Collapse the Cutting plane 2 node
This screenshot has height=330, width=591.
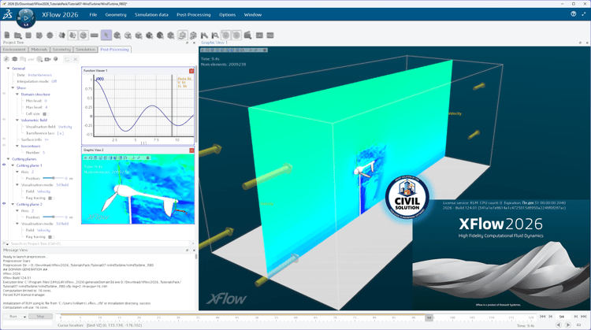(x=13, y=204)
